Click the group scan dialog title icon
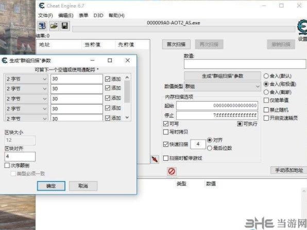 (4, 61)
